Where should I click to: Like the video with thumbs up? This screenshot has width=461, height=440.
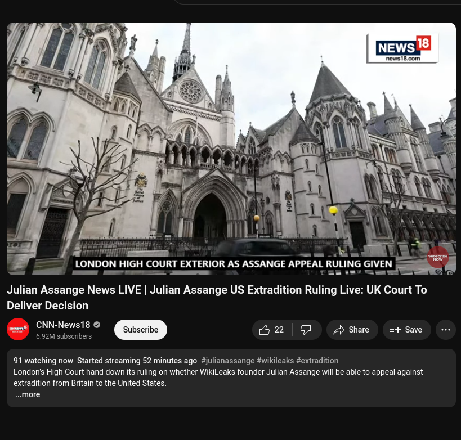[272, 330]
